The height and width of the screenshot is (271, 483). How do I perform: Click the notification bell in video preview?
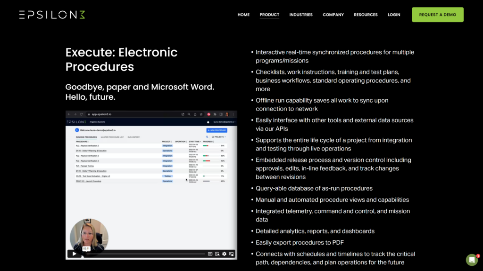(208, 122)
